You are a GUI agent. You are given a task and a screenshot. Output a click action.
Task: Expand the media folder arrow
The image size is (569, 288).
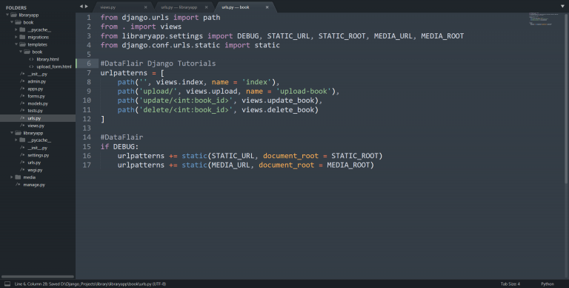pos(12,177)
